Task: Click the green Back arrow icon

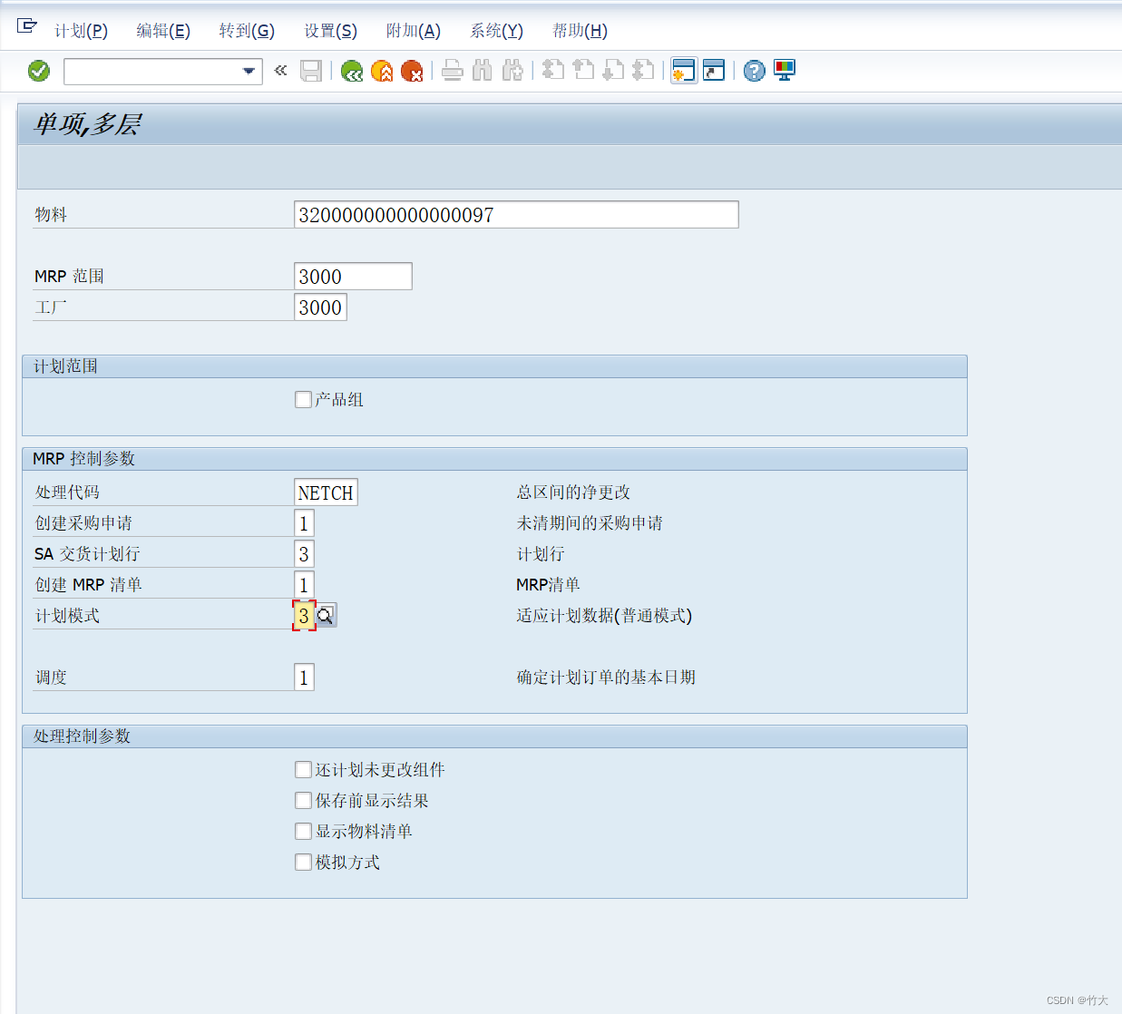Action: tap(352, 71)
